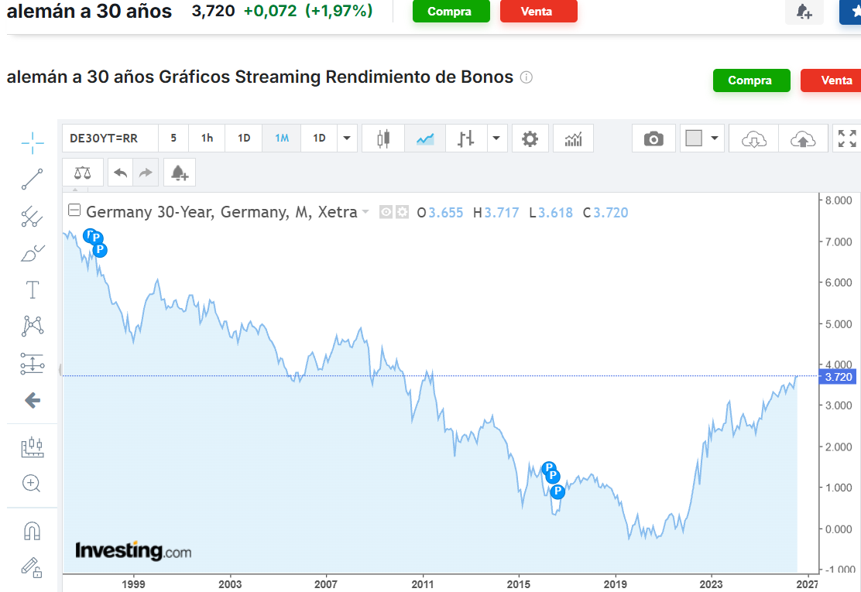Image resolution: width=861 pixels, height=592 pixels.
Task: Click the Venta button beside chart title
Action: 831,80
